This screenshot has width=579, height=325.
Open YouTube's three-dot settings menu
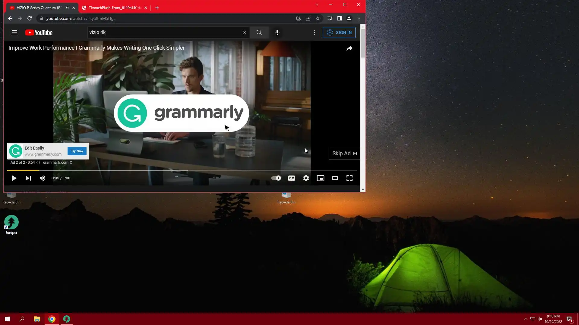click(314, 32)
